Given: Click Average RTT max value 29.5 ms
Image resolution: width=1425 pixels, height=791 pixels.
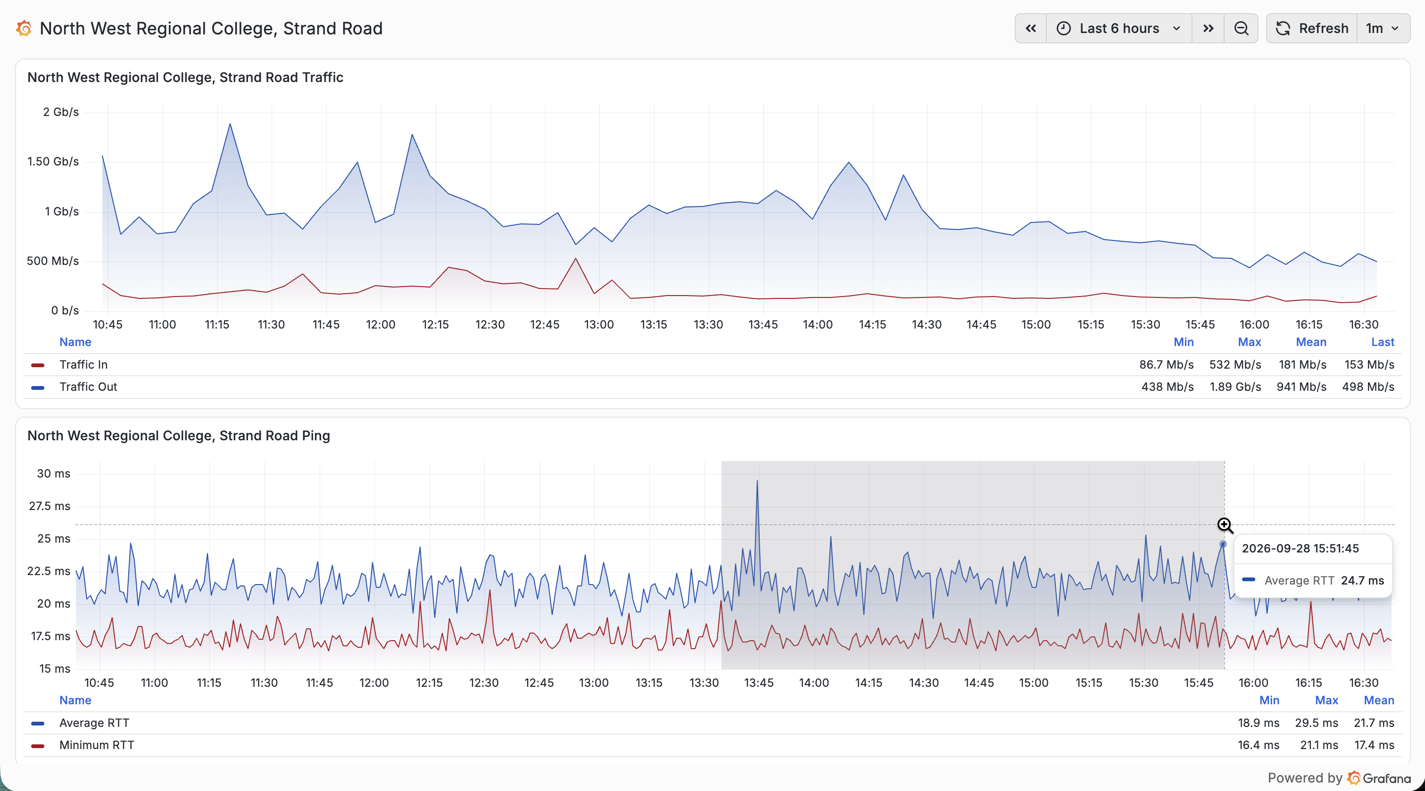Looking at the screenshot, I should (x=1316, y=723).
